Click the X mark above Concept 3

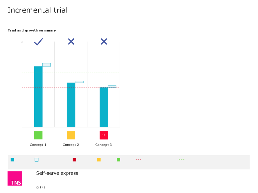pyautogui.click(x=104, y=41)
